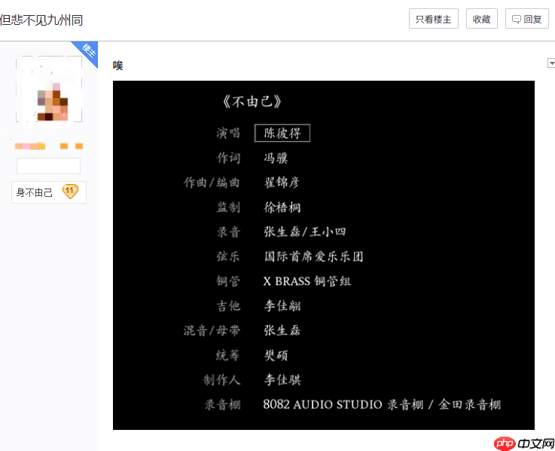Open the song credits image
This screenshot has width=555, height=451.
coord(323,255)
